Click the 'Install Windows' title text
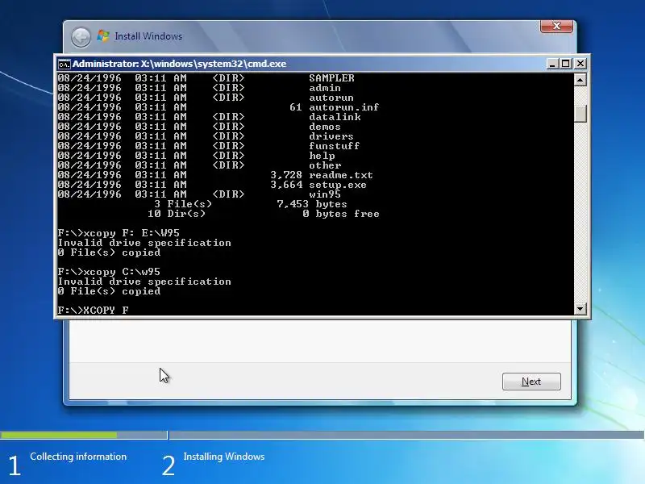Screen dimensions: 645x484 (x=148, y=36)
